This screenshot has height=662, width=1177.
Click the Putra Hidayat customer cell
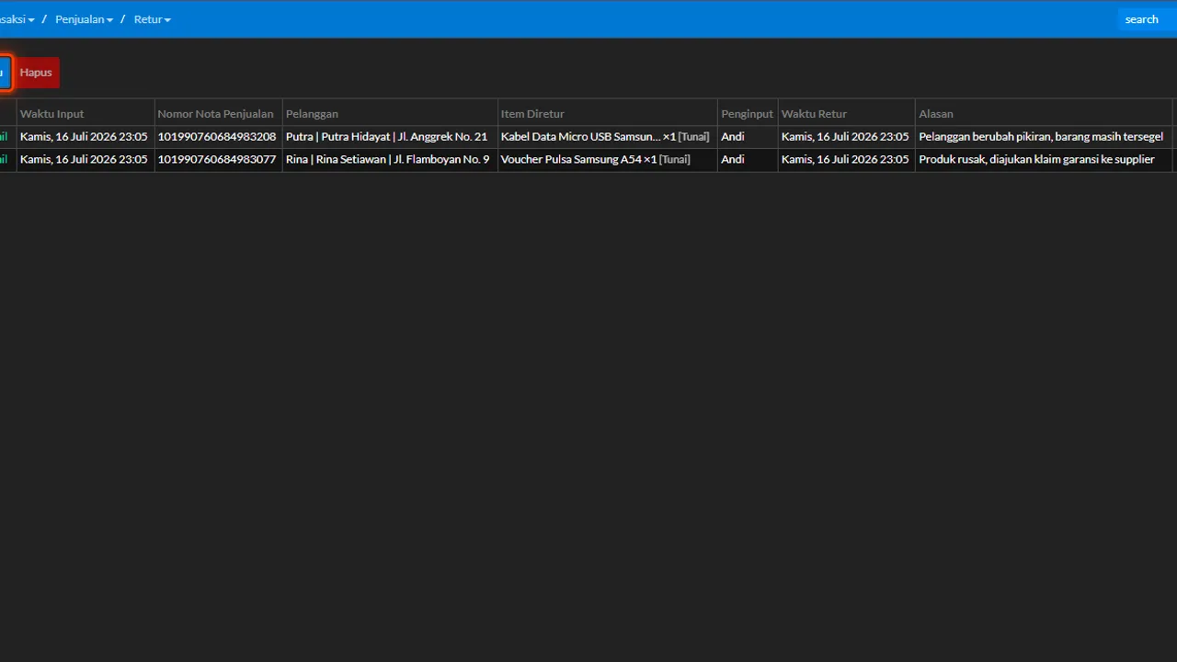click(x=390, y=137)
